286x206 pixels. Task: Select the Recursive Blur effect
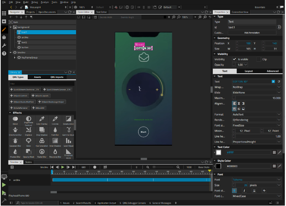pos(55,153)
